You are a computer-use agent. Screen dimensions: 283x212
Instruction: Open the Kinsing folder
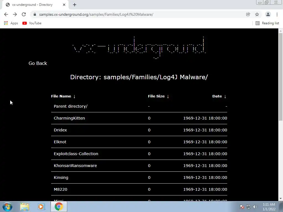61,177
